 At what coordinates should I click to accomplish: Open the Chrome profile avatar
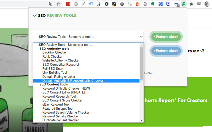coord(207,4)
